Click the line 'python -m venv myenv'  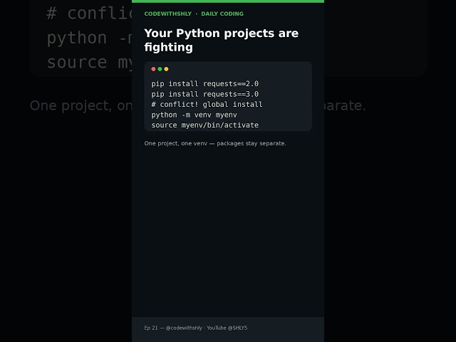(x=194, y=115)
